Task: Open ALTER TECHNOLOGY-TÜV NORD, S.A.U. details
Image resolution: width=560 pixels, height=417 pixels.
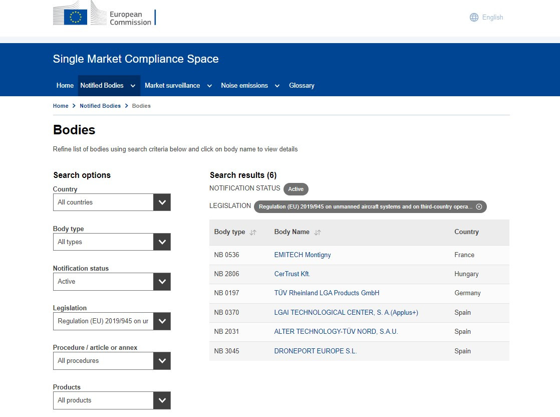Action: tap(336, 332)
